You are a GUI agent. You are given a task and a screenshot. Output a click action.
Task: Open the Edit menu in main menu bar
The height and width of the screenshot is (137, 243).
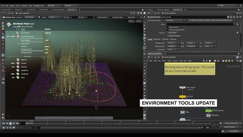point(7,6)
